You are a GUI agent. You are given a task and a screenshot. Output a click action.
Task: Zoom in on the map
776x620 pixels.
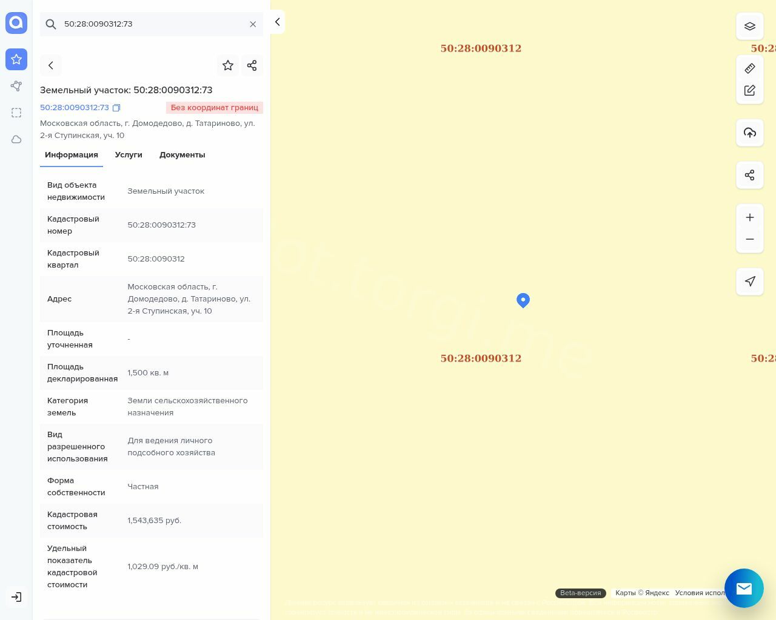(x=749, y=217)
